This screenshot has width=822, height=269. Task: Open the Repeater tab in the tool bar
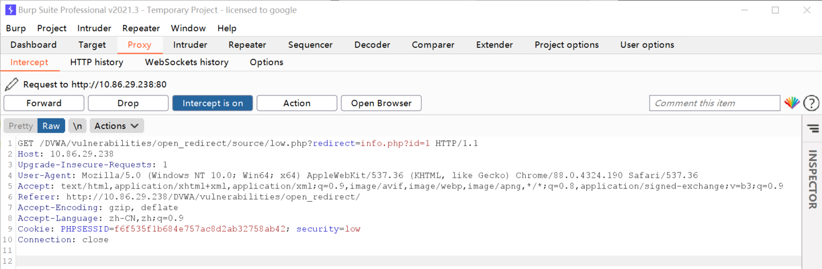click(x=247, y=45)
